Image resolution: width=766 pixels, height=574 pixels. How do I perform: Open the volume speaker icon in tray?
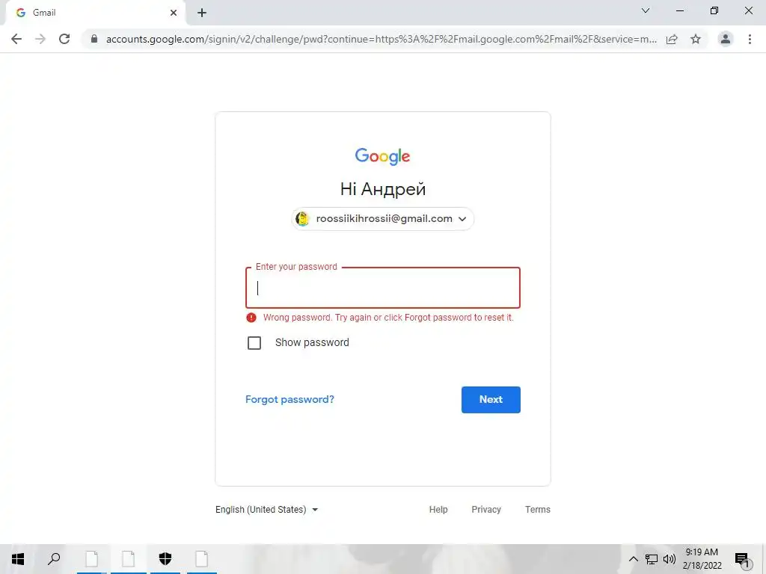point(669,559)
